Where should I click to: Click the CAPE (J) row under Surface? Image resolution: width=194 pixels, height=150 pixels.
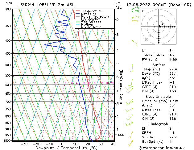(160, 87)
